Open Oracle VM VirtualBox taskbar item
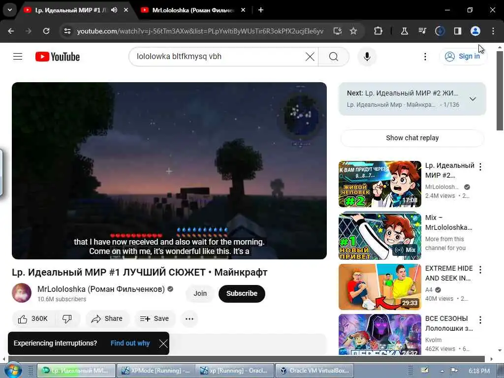This screenshot has height=378, width=504. [x=315, y=371]
